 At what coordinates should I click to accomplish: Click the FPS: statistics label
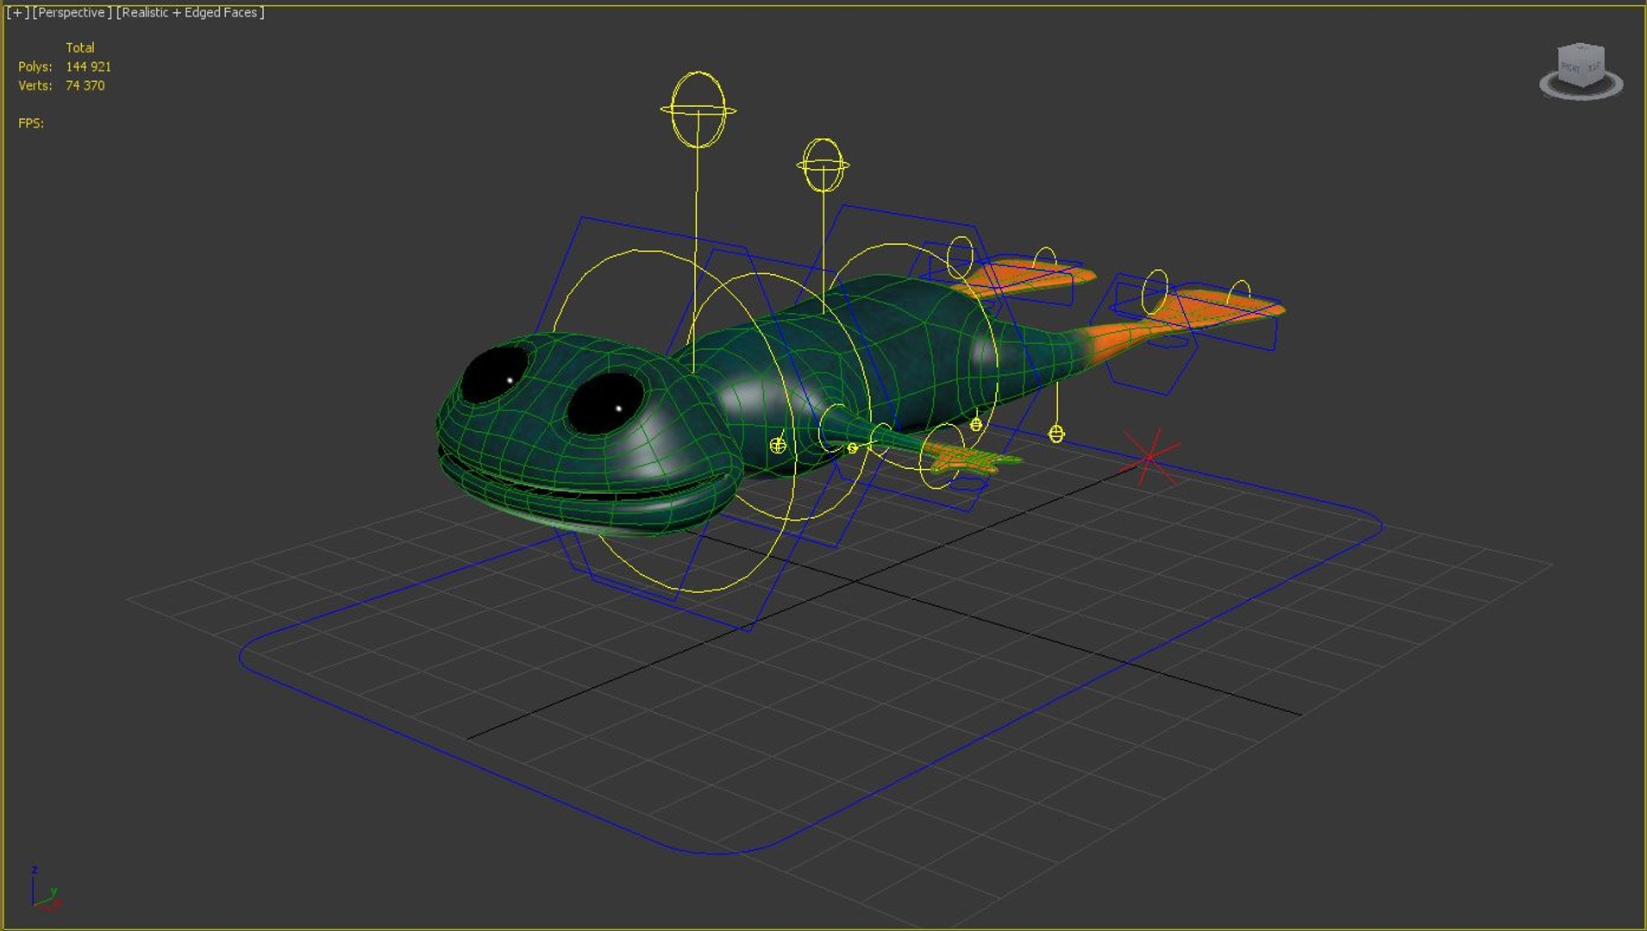tap(31, 123)
